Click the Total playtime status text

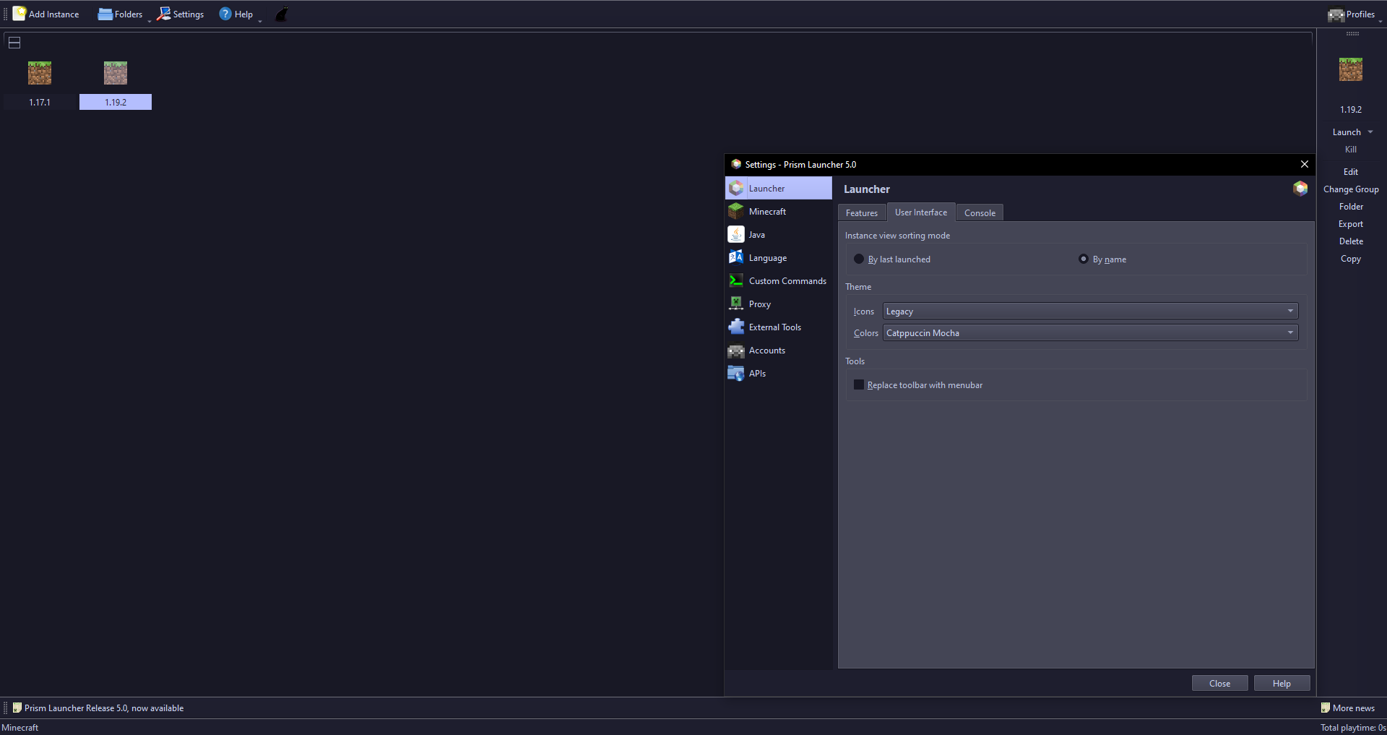(1353, 727)
